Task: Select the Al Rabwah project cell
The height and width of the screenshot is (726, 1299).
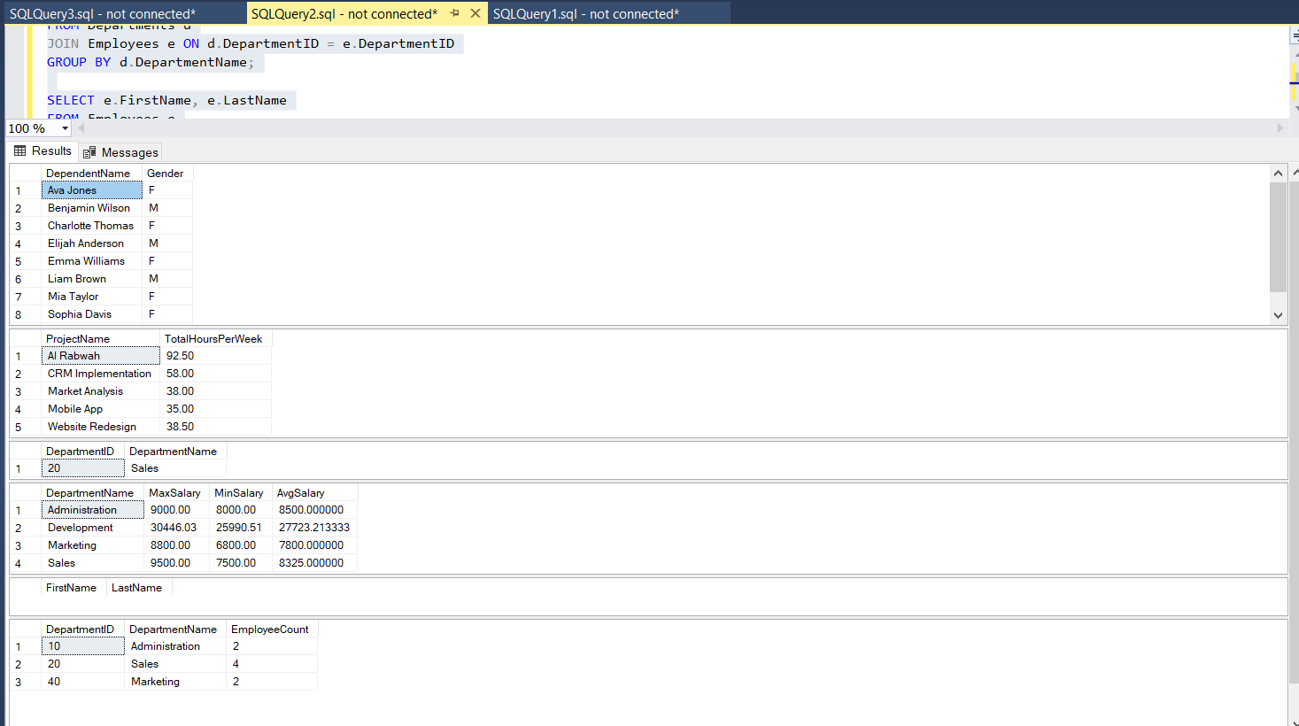Action: 99,356
